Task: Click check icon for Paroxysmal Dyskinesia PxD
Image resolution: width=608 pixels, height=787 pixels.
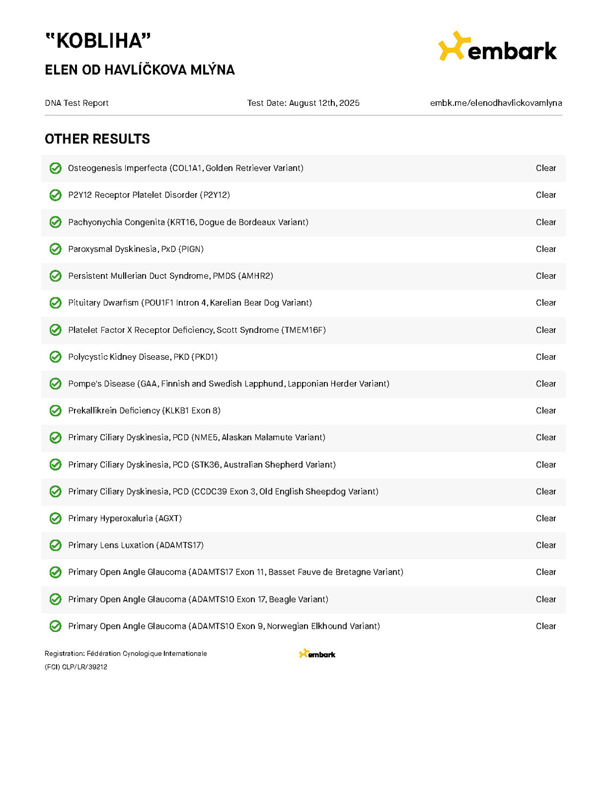Action: pos(56,249)
